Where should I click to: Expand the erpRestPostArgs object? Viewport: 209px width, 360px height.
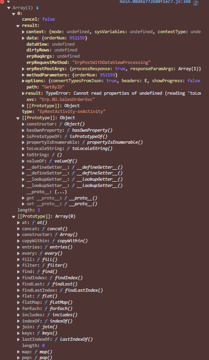(23, 69)
